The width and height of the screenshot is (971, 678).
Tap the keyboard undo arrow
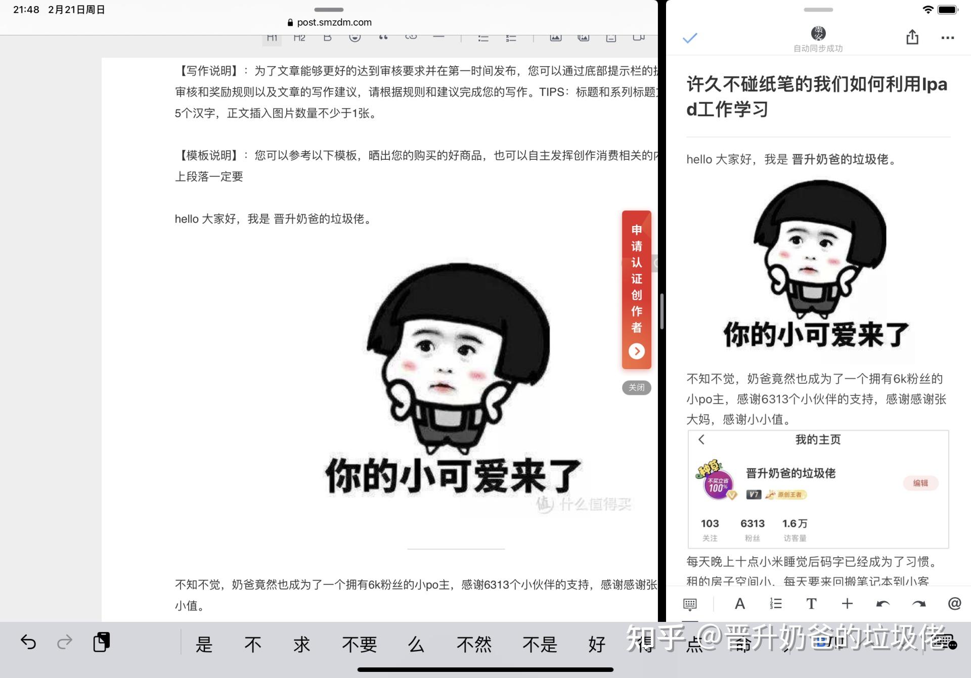[x=28, y=643]
